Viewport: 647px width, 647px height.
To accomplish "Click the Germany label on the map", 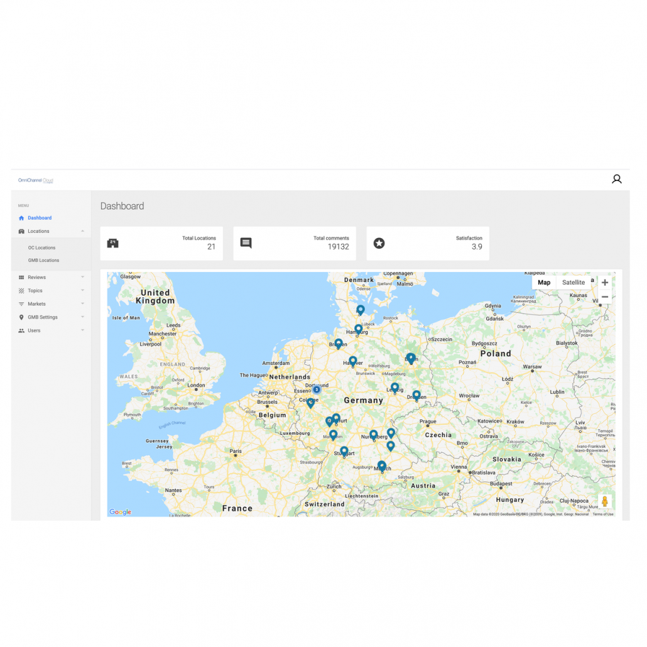I will click(364, 400).
